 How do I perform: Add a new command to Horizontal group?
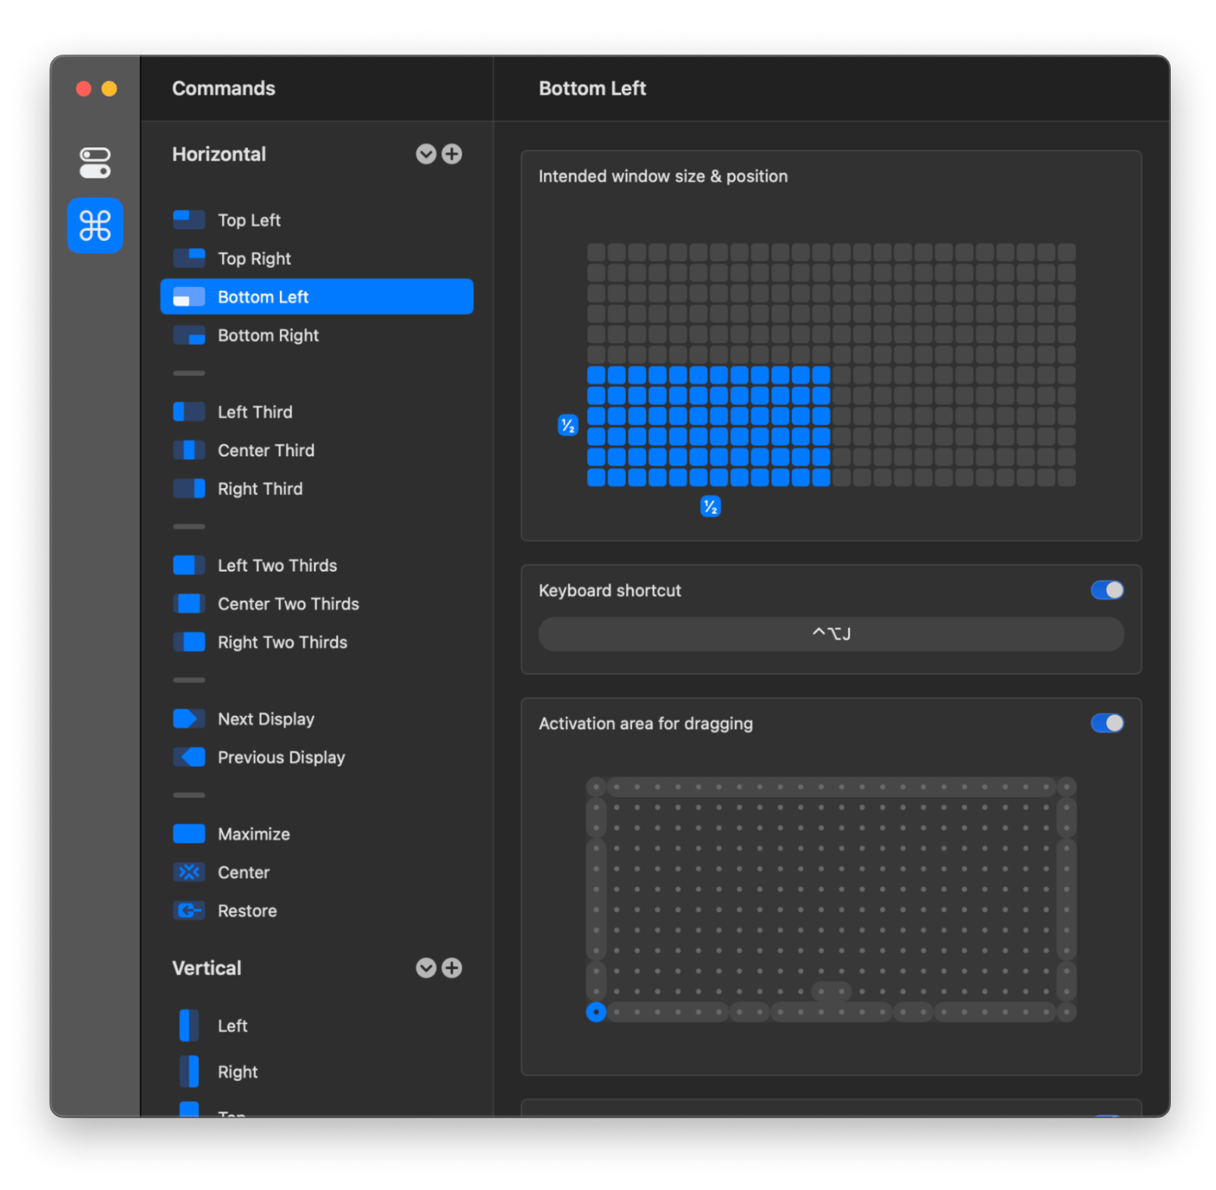click(x=452, y=154)
